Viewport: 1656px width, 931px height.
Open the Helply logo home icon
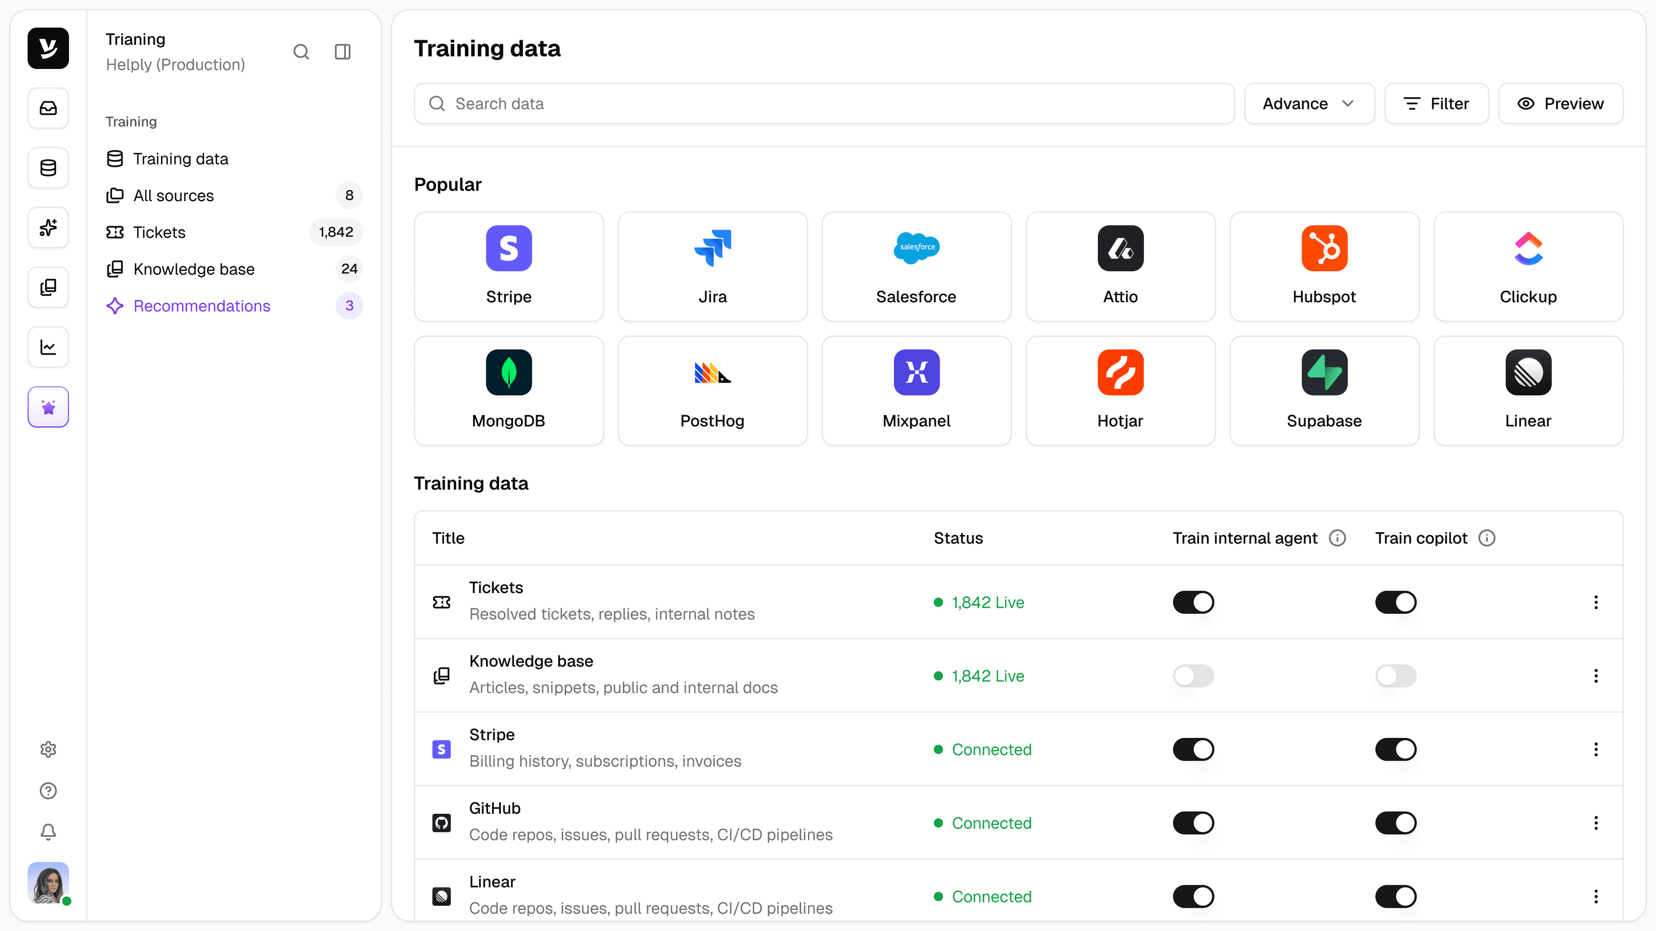[x=48, y=48]
